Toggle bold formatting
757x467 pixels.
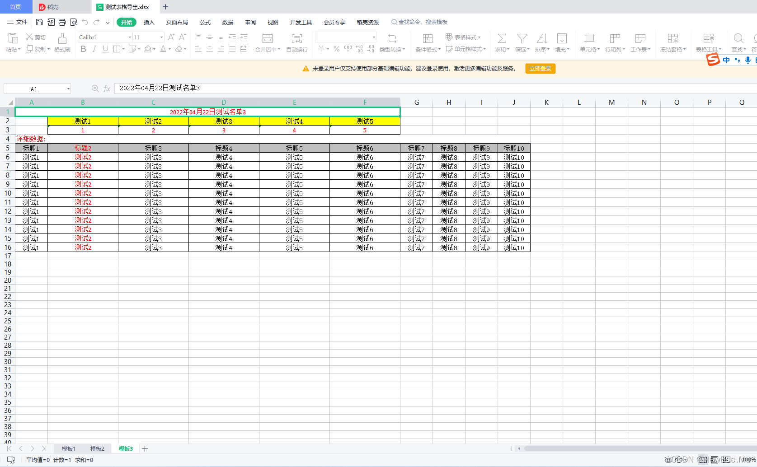click(83, 49)
